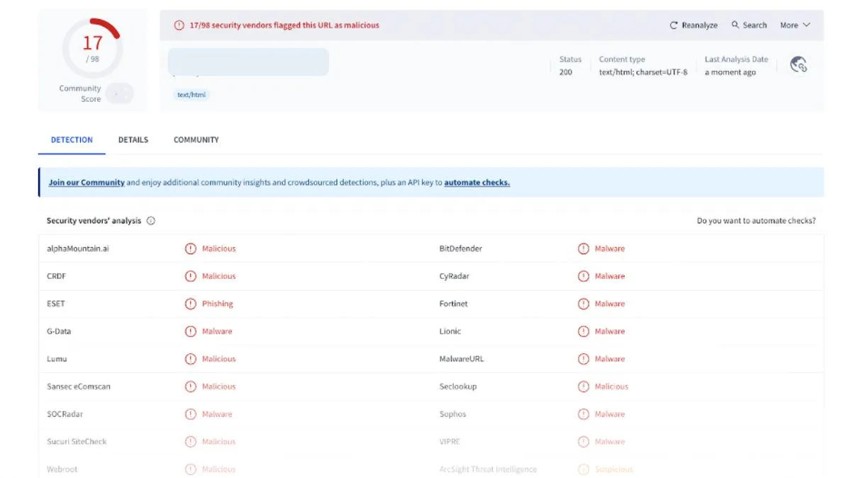Click the suspicious icon in ArcSight Threat Intelligence row
Image resolution: width=851 pixels, height=478 pixels.
click(x=583, y=469)
